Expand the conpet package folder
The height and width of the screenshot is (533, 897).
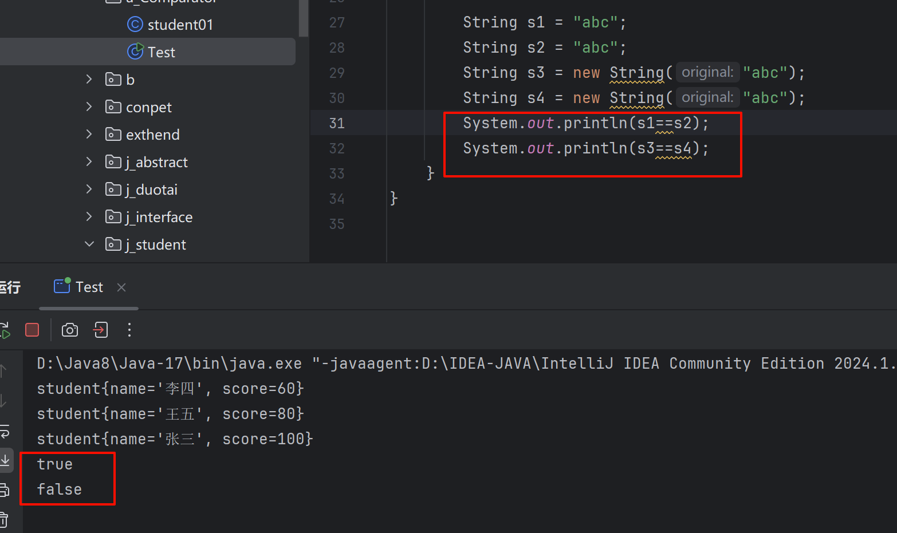click(x=89, y=107)
